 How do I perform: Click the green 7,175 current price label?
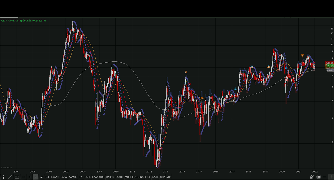330,66
